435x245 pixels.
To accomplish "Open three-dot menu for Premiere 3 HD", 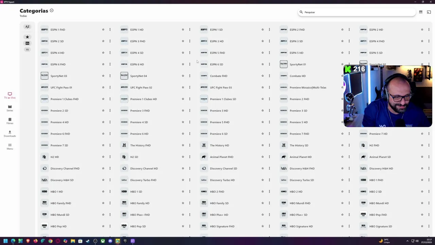I will [x=269, y=111].
